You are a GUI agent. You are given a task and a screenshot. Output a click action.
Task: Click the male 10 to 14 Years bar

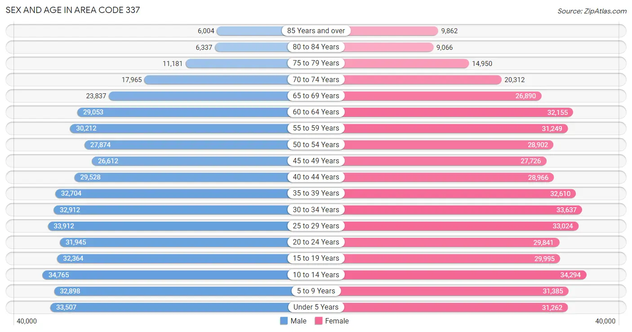179,275
